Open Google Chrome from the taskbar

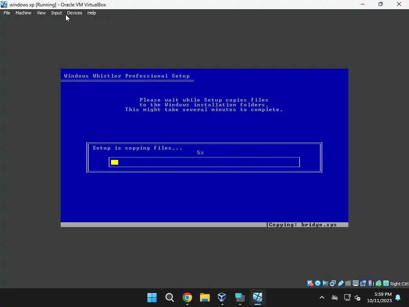pyautogui.click(x=187, y=297)
